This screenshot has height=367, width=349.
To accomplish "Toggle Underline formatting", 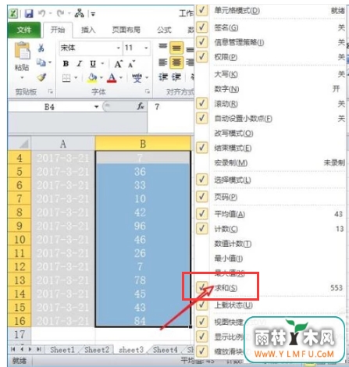I will (93, 64).
